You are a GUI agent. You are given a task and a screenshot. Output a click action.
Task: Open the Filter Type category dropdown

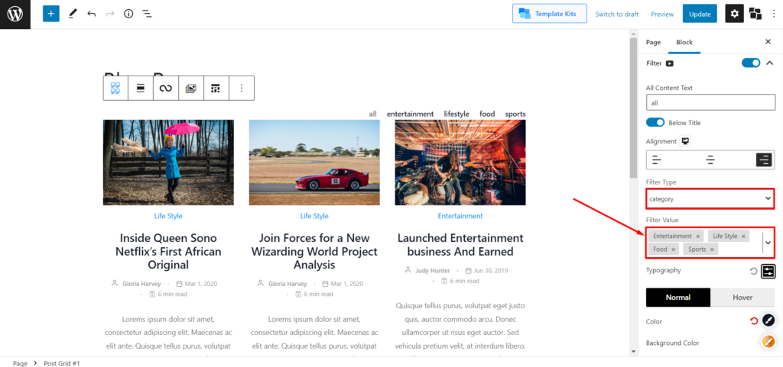point(710,198)
